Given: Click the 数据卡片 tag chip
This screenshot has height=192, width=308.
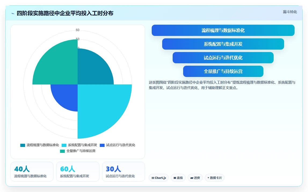Looking at the screenshot, I should click(215, 178).
